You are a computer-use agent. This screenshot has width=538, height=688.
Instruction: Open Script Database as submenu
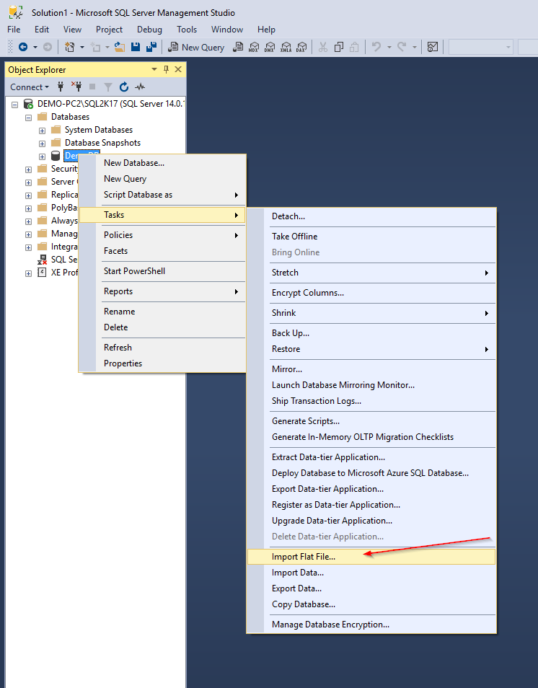coord(162,195)
